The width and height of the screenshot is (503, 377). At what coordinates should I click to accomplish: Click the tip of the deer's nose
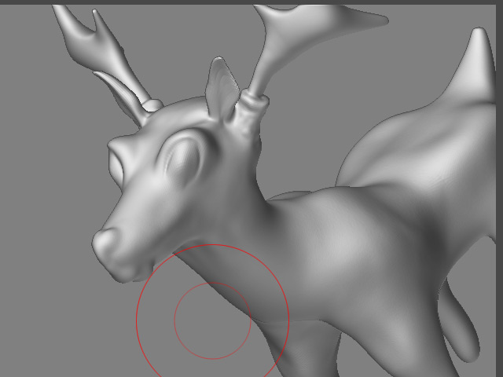(x=105, y=242)
